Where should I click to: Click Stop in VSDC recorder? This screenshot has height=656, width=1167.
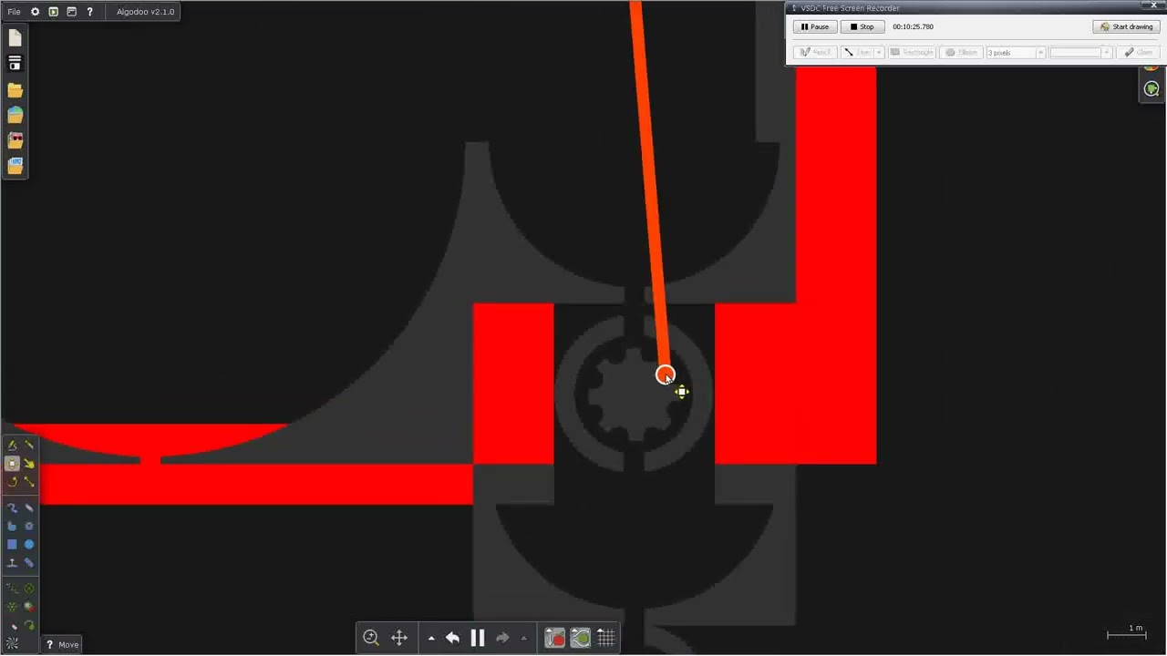tap(862, 26)
